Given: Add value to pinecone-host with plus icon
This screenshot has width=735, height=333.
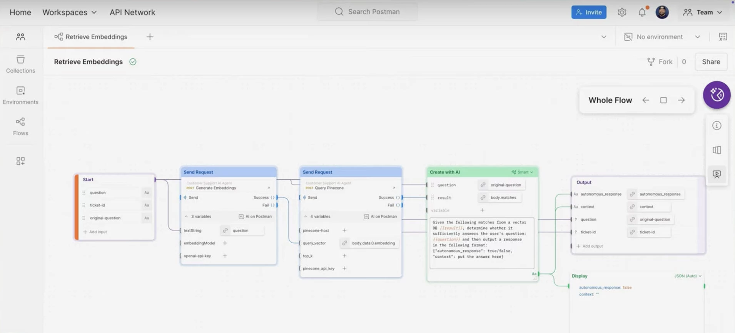Looking at the screenshot, I should (x=344, y=230).
